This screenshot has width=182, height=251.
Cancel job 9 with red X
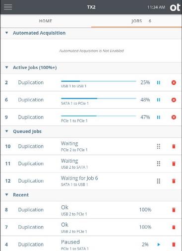click(x=174, y=117)
